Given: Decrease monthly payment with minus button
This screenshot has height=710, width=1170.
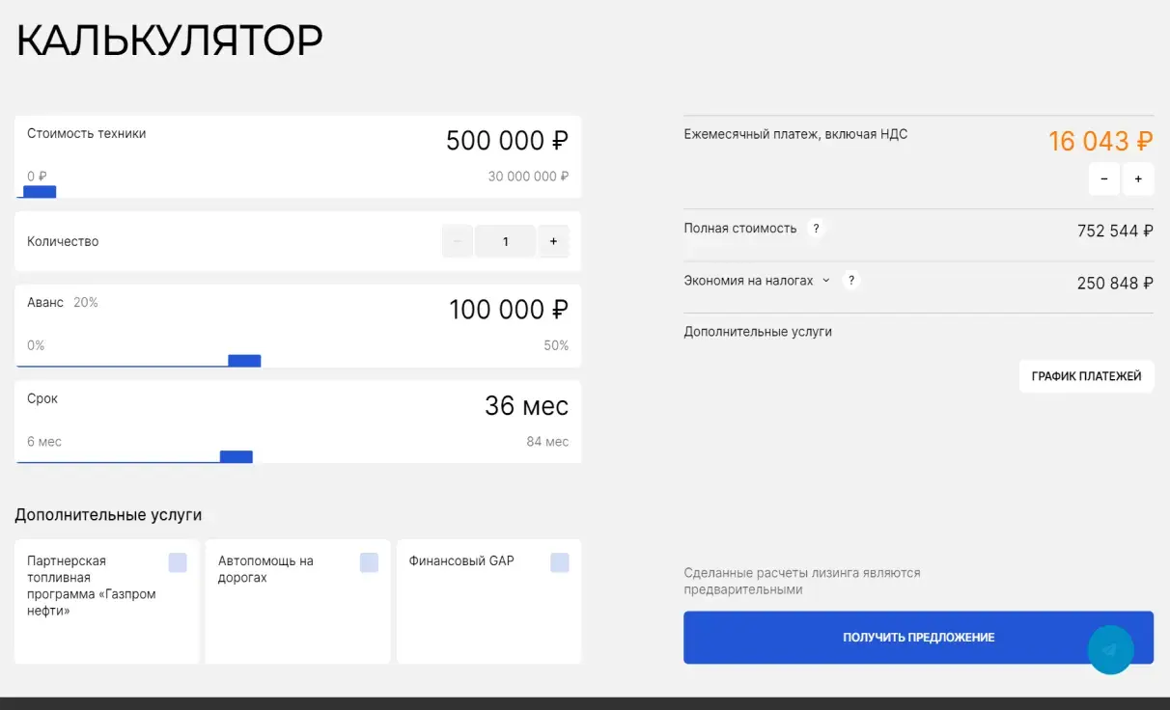Looking at the screenshot, I should click(1104, 178).
